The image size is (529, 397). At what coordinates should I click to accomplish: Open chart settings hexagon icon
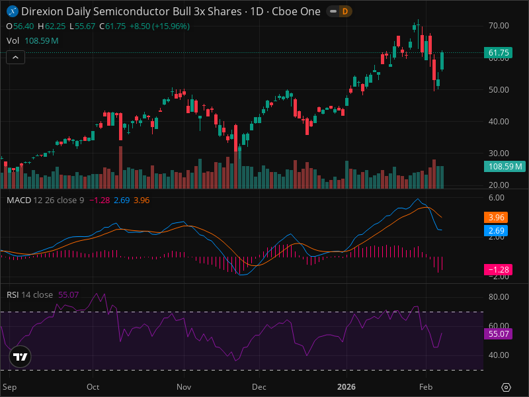coord(506,387)
